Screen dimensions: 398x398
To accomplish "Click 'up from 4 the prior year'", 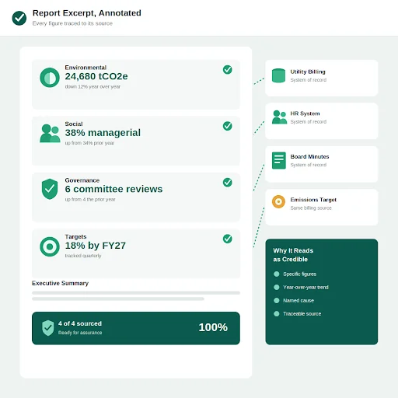I will 90,200.
